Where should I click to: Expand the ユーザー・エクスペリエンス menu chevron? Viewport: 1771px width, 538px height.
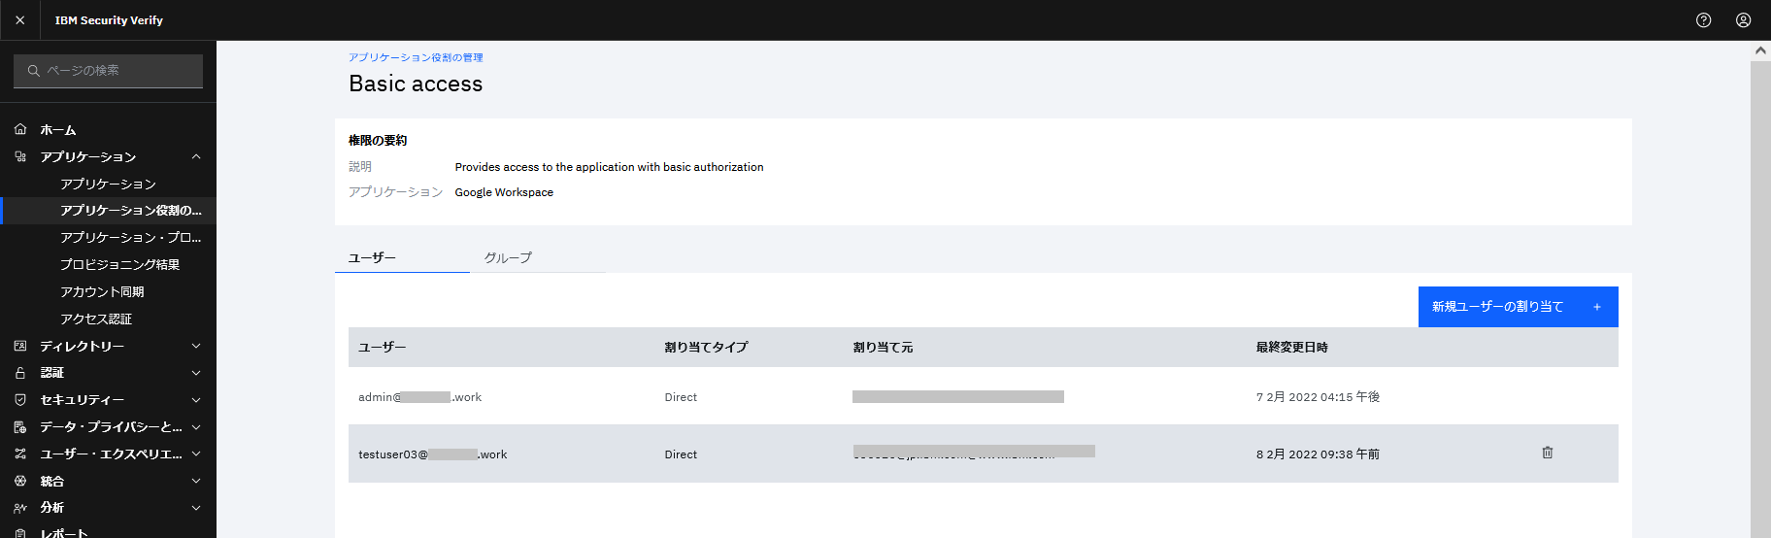(x=196, y=454)
